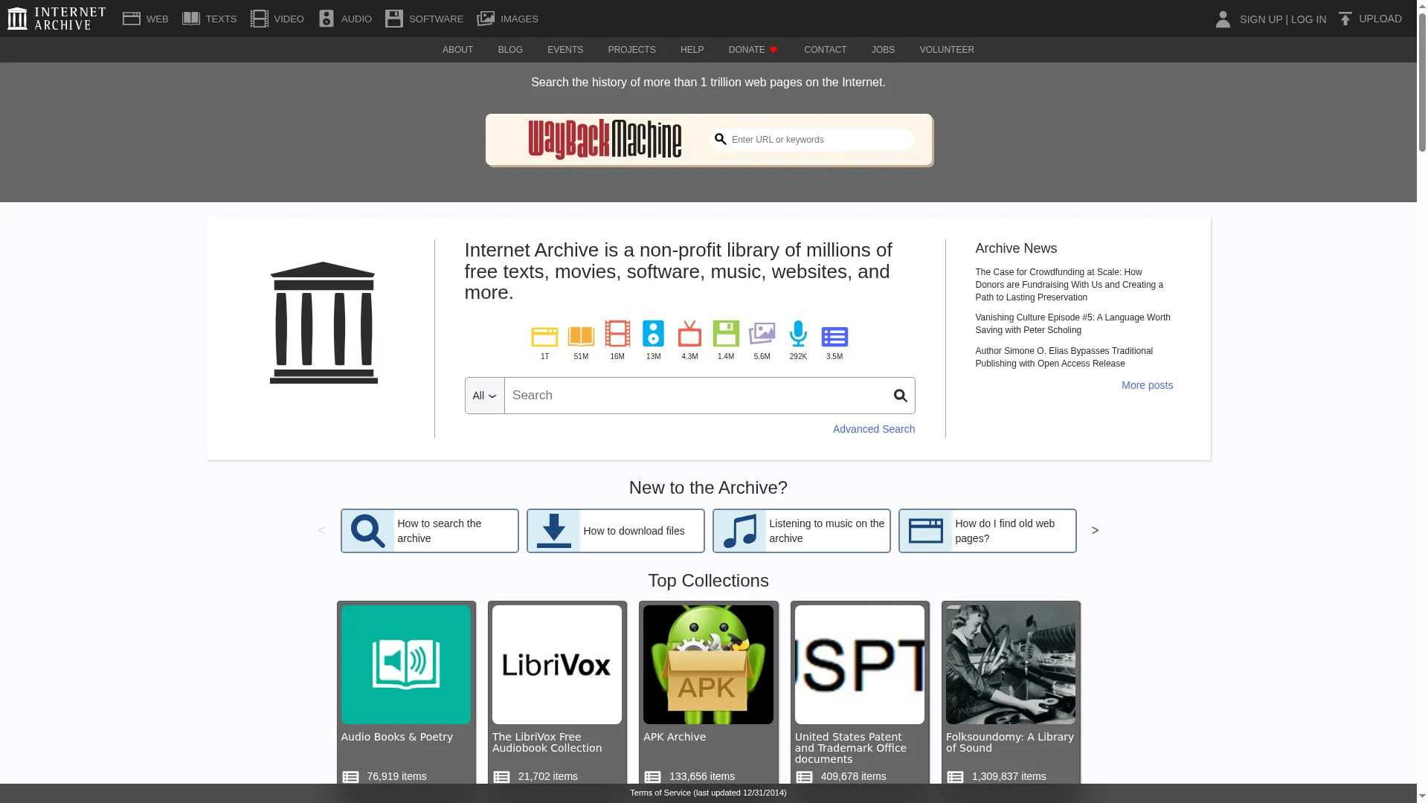Open the US Patent and Trademark thumbnail

coord(859,665)
